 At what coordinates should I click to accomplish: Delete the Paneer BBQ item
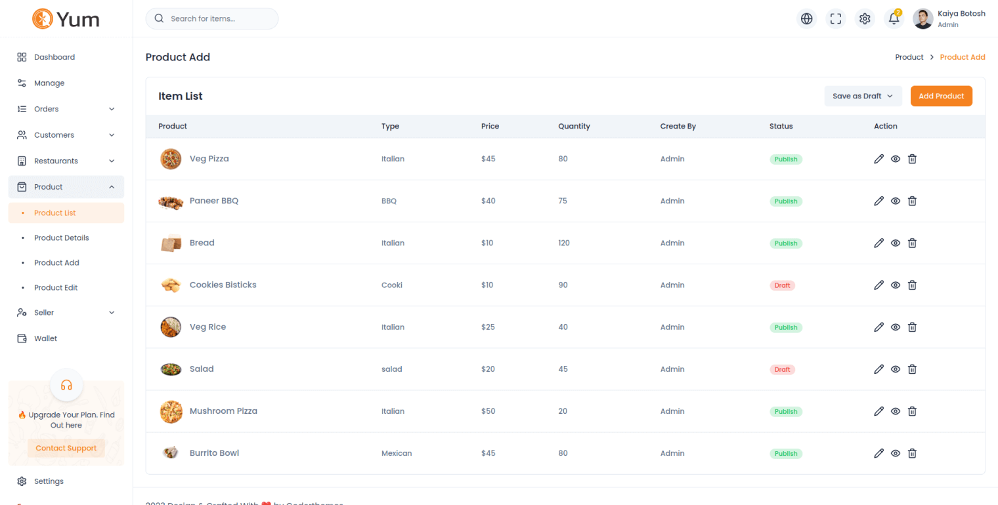tap(912, 201)
